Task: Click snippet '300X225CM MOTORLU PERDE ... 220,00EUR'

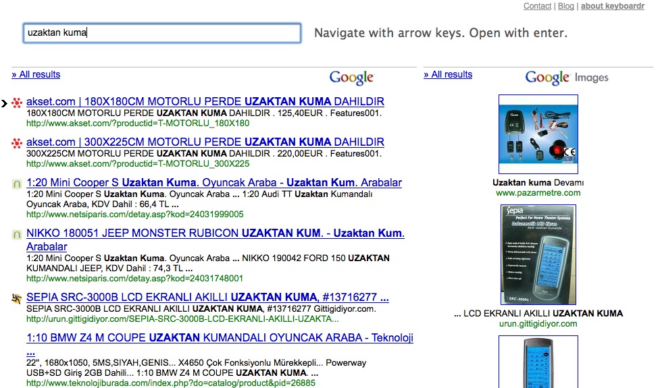Action: click(204, 153)
